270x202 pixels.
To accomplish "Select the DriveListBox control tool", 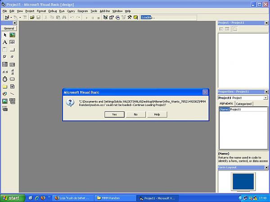I will point(12,79).
